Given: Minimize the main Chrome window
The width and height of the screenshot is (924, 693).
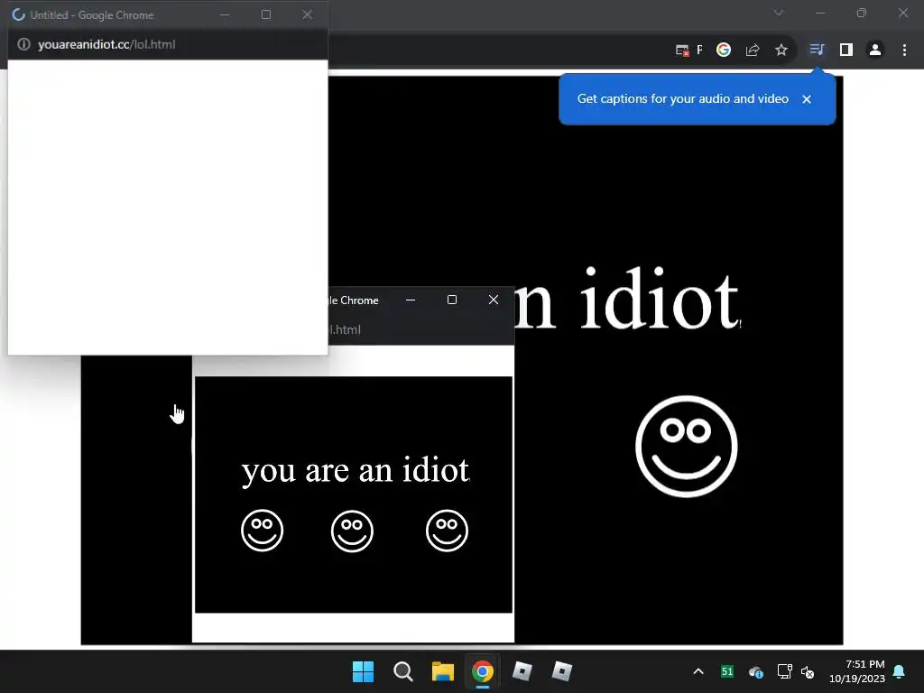Looking at the screenshot, I should [820, 13].
